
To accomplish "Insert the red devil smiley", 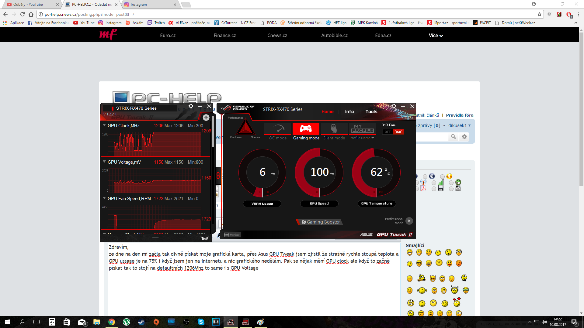I will coord(433,278).
